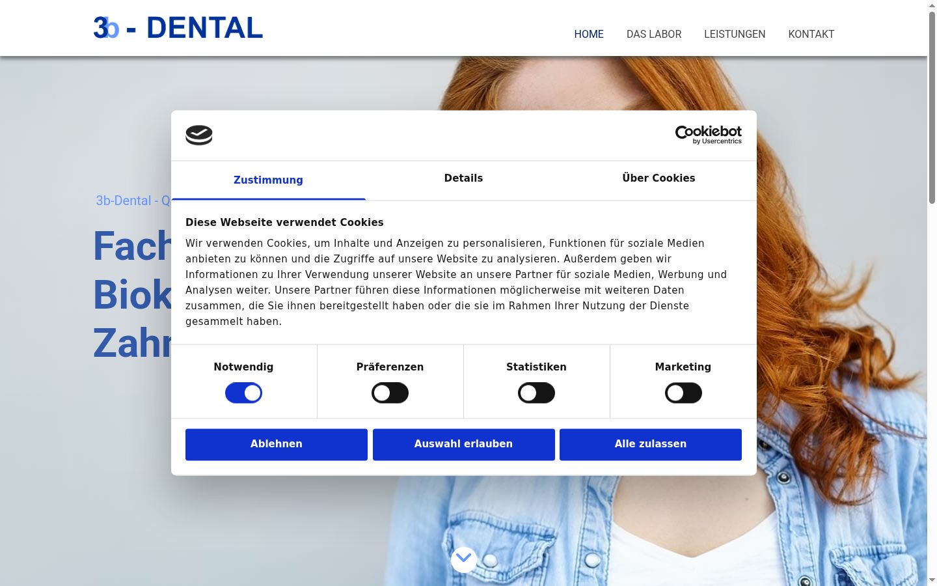Viewport: 937px width, 586px height.
Task: Click the 'Präferenzen' label
Action: [390, 367]
